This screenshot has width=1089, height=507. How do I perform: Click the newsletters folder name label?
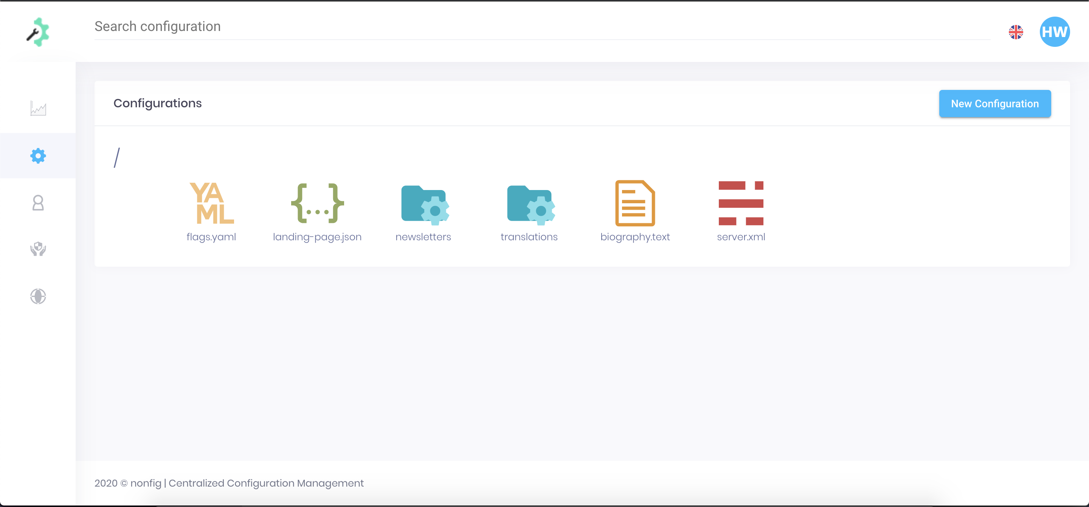[x=423, y=237]
